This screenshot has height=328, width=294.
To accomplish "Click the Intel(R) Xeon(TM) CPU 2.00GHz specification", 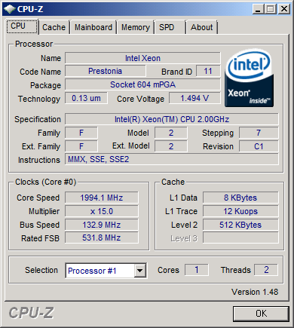I will coord(172,119).
